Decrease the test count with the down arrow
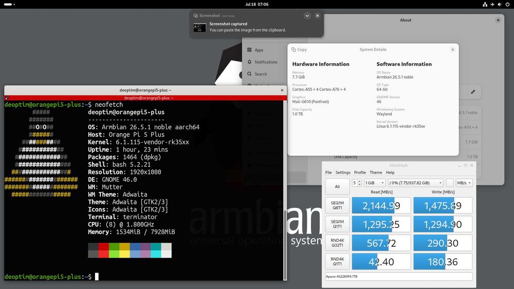Image resolution: width=514 pixels, height=289 pixels. point(359,185)
